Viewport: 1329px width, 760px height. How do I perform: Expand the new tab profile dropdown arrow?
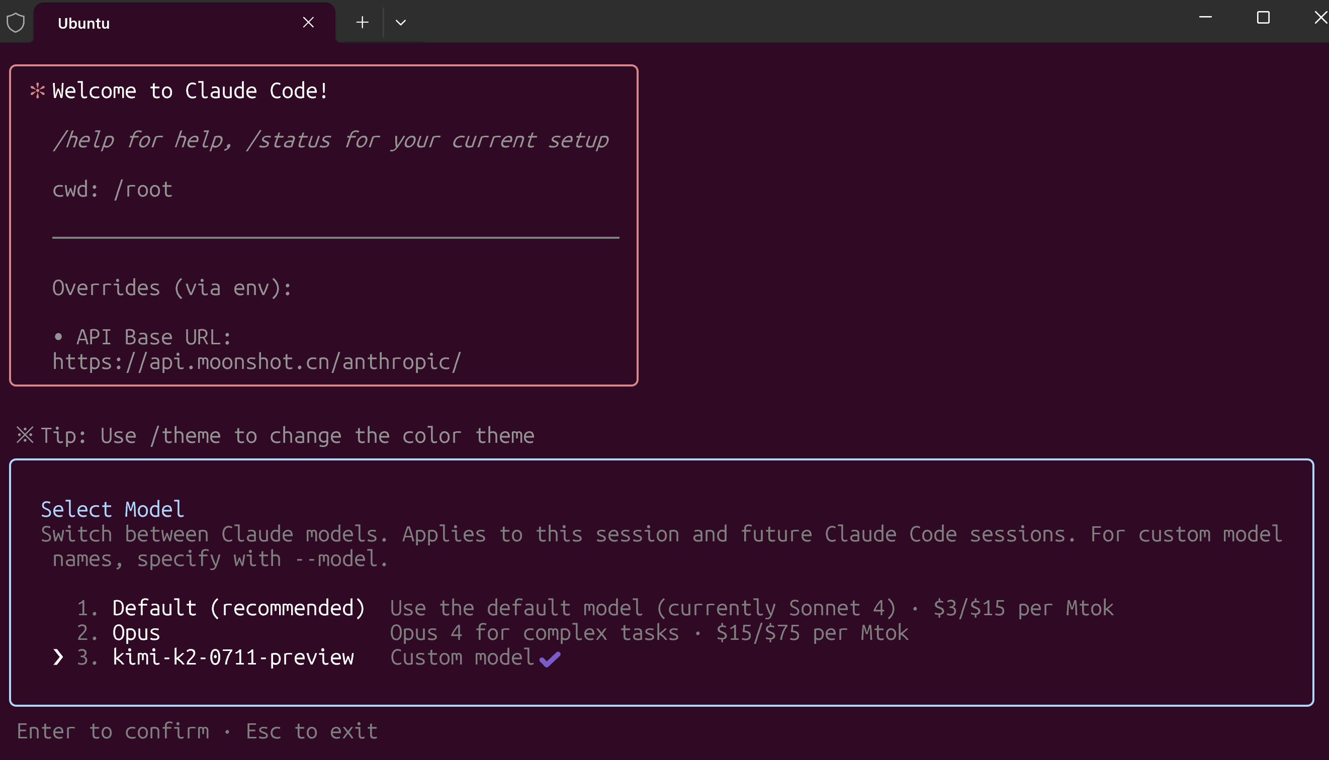(x=401, y=23)
